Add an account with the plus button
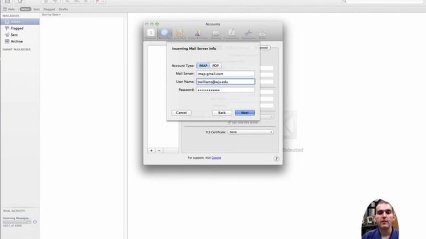This screenshot has height=239, width=426. 151,151
